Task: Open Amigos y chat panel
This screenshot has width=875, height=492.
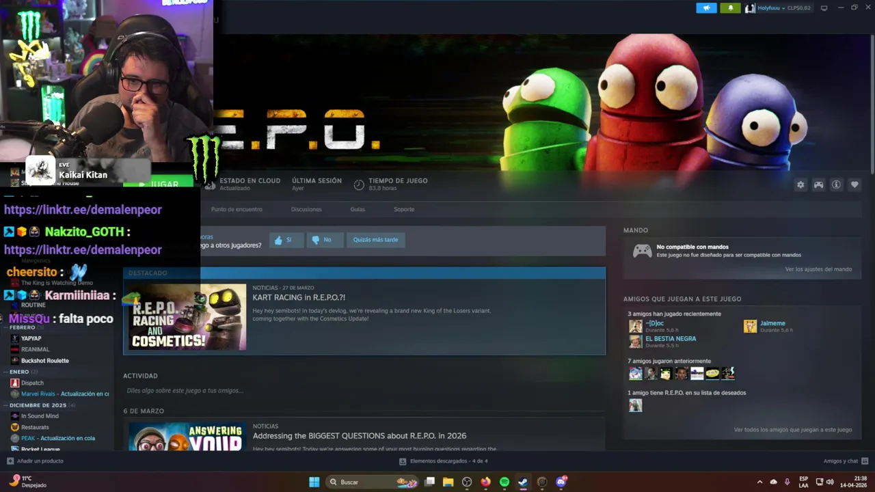Action: coord(846,461)
